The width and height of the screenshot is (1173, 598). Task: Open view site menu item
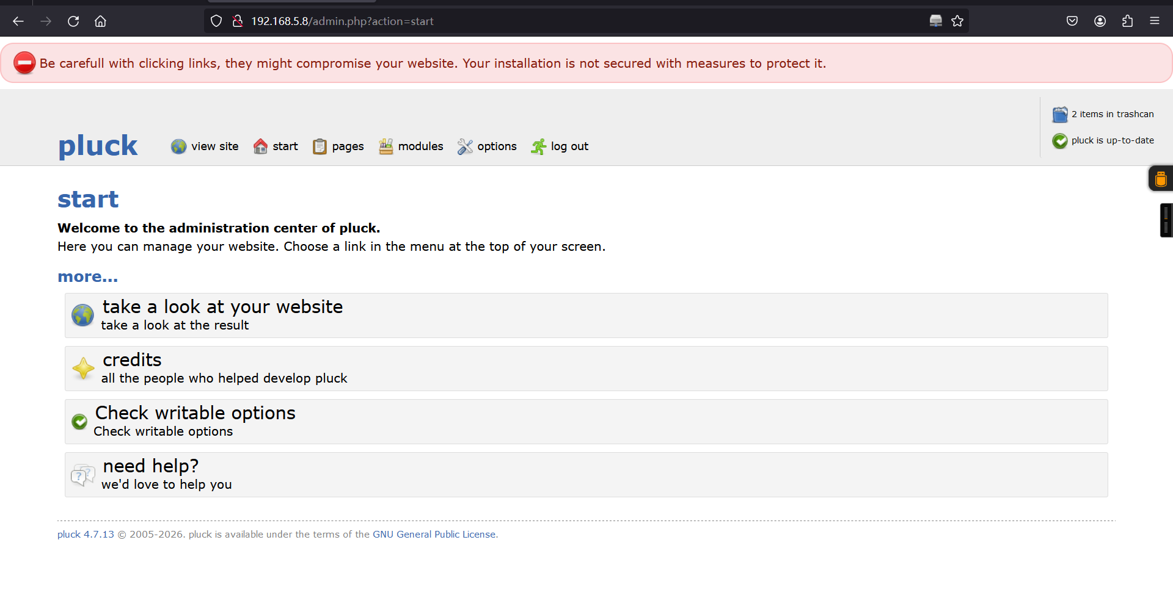(x=215, y=146)
